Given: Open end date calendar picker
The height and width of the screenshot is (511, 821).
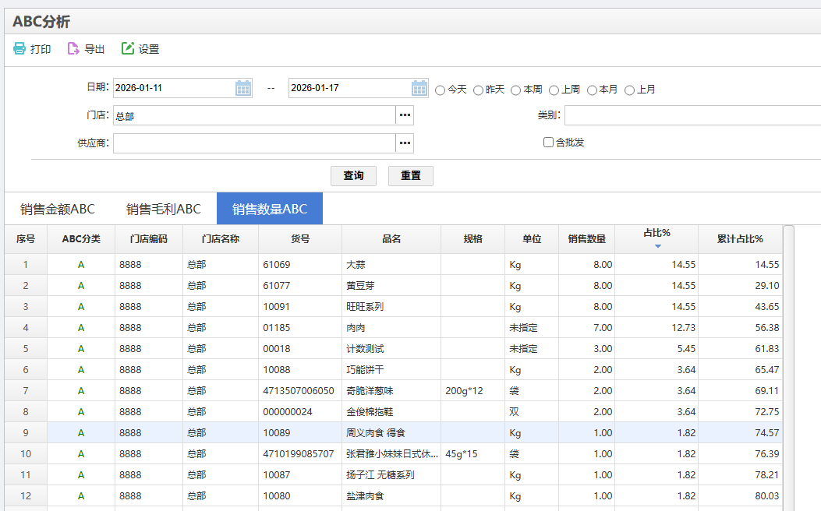Looking at the screenshot, I should tap(419, 88).
